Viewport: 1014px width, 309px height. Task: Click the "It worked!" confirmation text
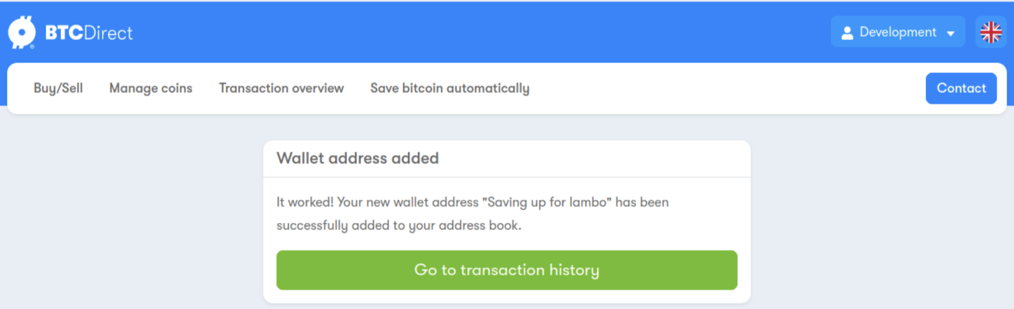[x=305, y=202]
